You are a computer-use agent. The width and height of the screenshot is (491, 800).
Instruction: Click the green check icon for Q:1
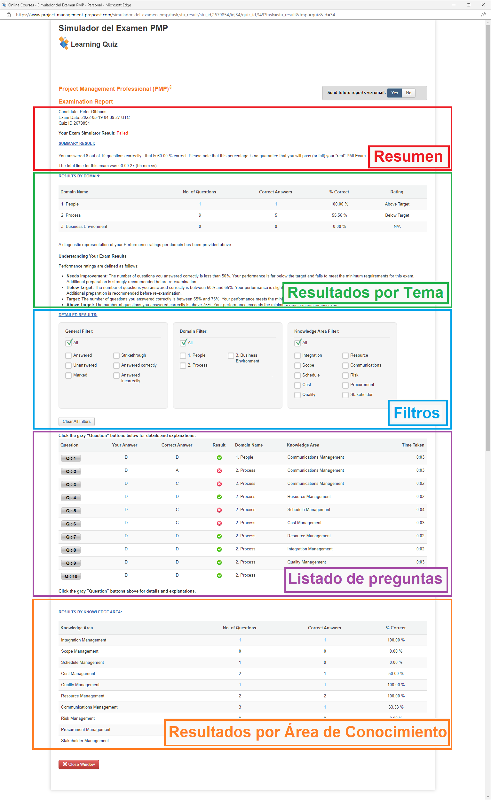(x=219, y=457)
